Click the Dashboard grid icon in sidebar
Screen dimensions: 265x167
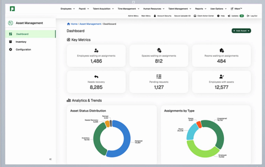[x=11, y=34]
